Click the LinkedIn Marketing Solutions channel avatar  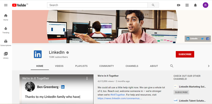click(176, 87)
